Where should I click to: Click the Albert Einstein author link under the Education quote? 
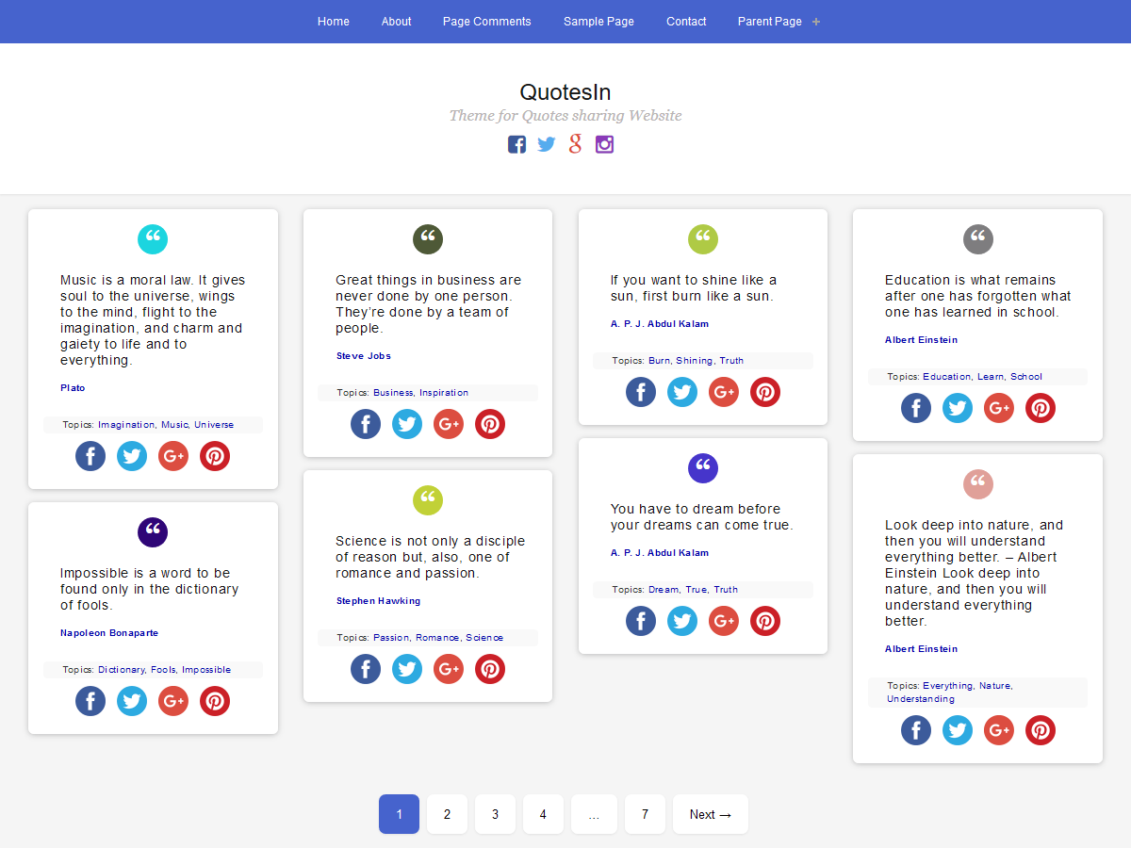(921, 340)
